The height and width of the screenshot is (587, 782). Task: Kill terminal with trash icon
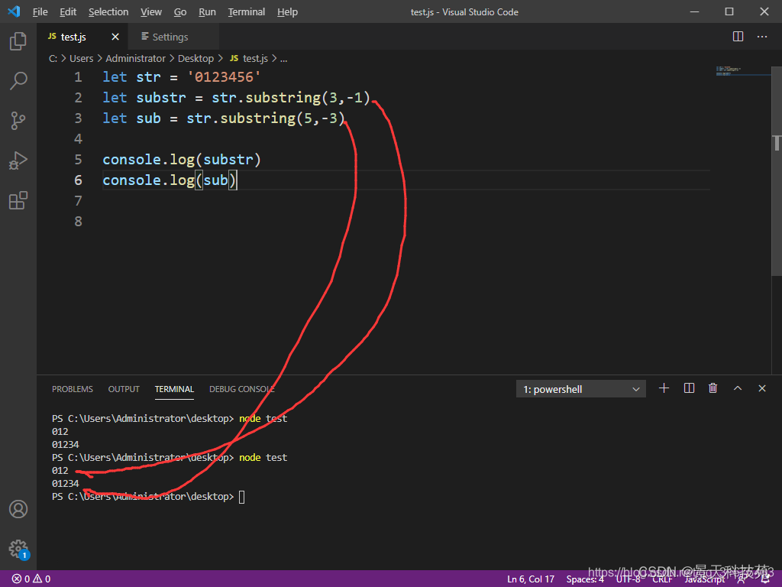click(x=713, y=388)
